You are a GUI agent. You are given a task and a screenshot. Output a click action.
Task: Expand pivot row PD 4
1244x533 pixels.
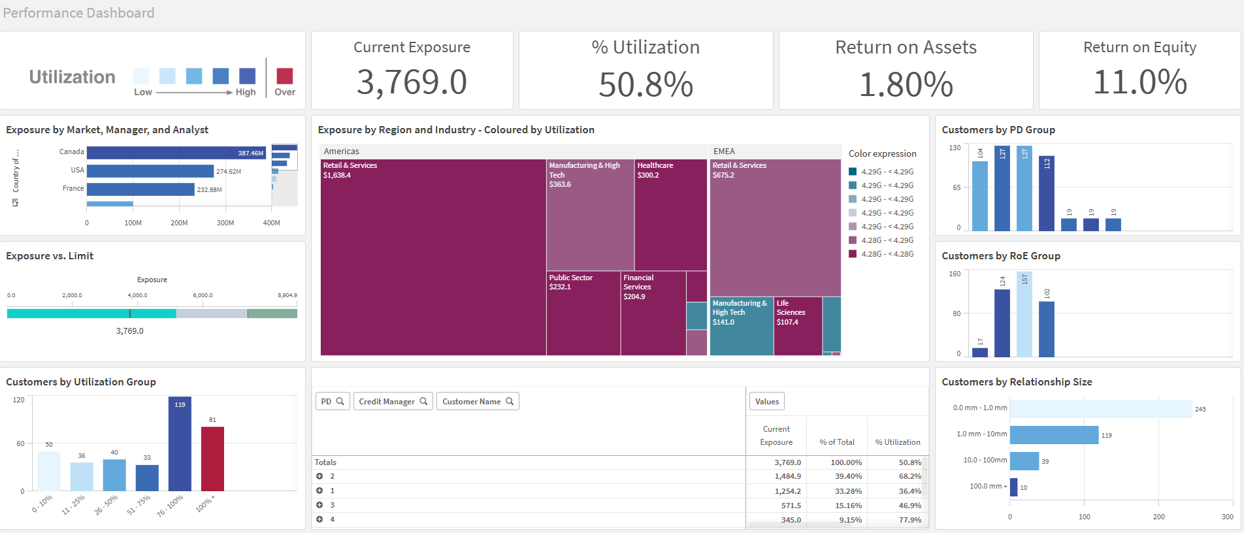(x=319, y=519)
